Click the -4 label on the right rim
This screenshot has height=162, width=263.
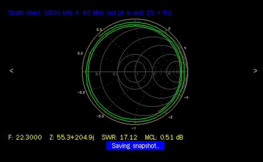tap(186, 97)
